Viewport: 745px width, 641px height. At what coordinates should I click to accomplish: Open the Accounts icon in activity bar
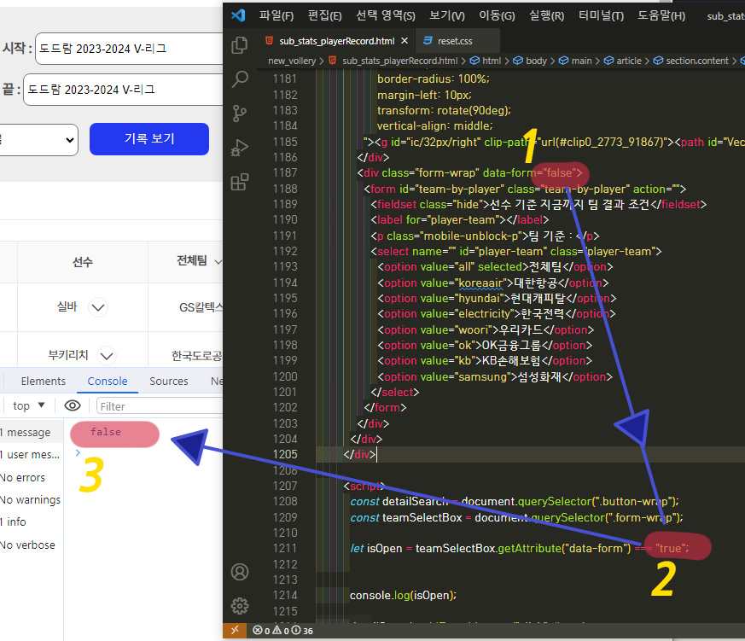point(240,572)
